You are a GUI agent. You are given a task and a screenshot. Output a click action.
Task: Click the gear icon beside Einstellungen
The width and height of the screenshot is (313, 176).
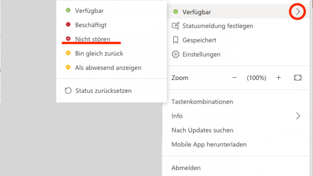pos(176,54)
